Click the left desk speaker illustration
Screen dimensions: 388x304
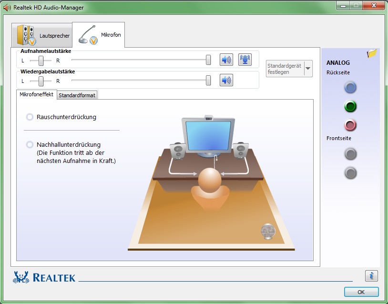click(178, 151)
